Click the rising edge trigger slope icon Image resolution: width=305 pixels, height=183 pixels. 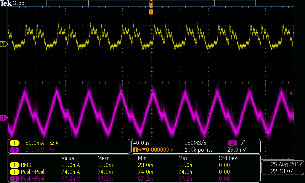coord(243,143)
